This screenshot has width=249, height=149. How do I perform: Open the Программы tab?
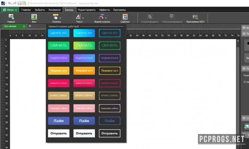[120, 10]
